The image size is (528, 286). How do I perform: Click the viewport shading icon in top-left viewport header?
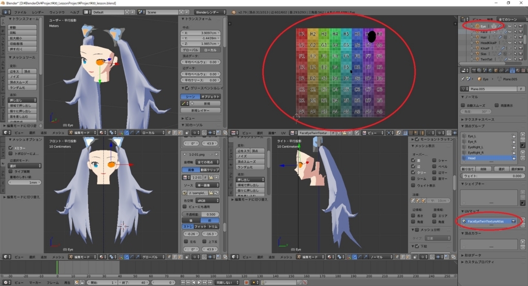pyautogui.click(x=103, y=133)
